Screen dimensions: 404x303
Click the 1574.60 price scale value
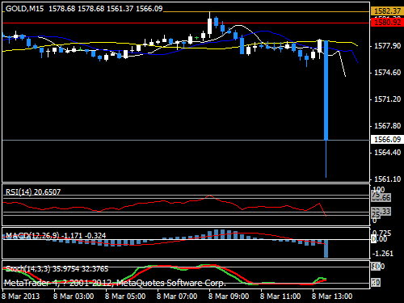click(387, 73)
